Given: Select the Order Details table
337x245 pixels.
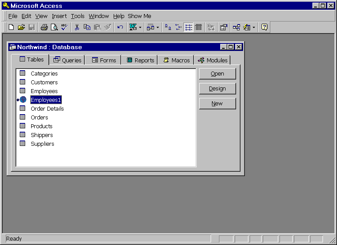Looking at the screenshot, I should point(47,108).
